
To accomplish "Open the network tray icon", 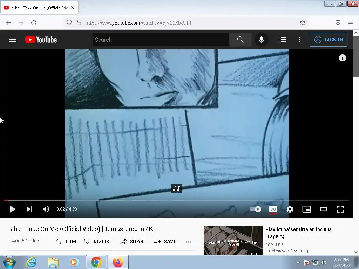I will pos(315,262).
